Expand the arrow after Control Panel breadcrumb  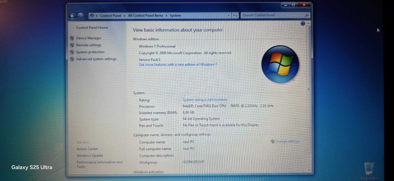[125, 16]
